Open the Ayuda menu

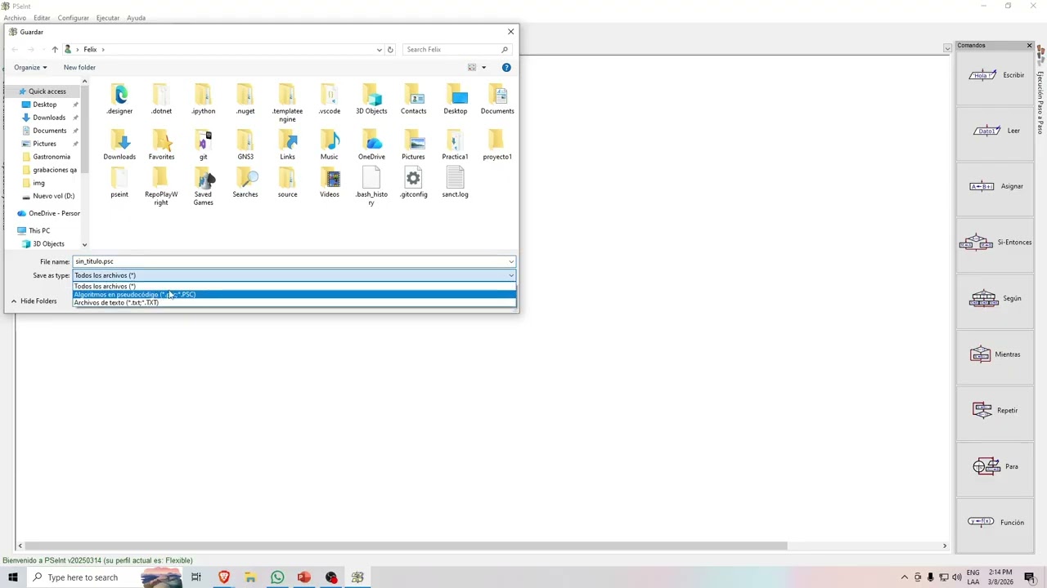[136, 18]
